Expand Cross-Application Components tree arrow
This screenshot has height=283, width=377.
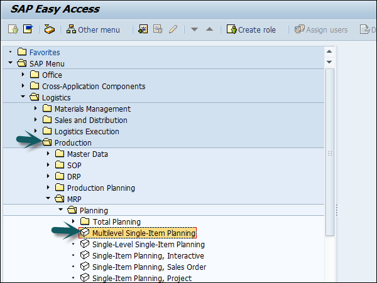click(x=23, y=86)
